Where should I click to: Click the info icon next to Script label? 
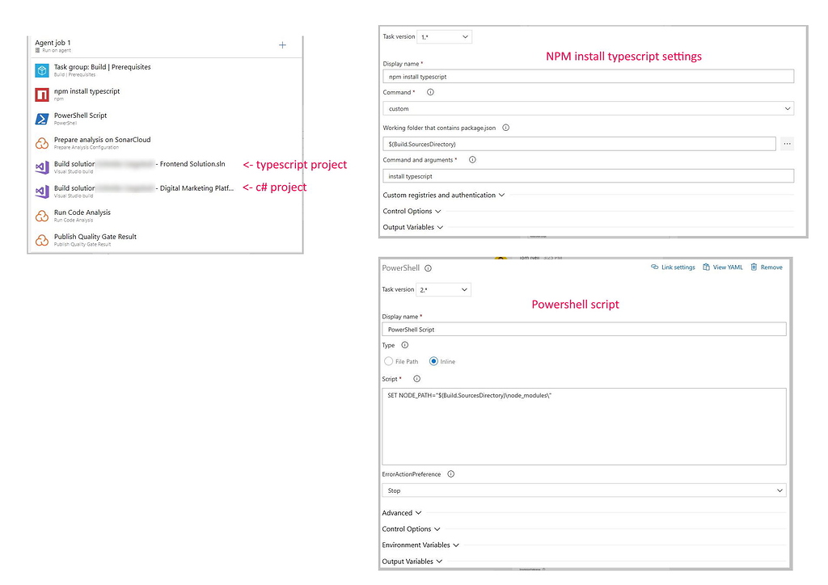point(416,379)
